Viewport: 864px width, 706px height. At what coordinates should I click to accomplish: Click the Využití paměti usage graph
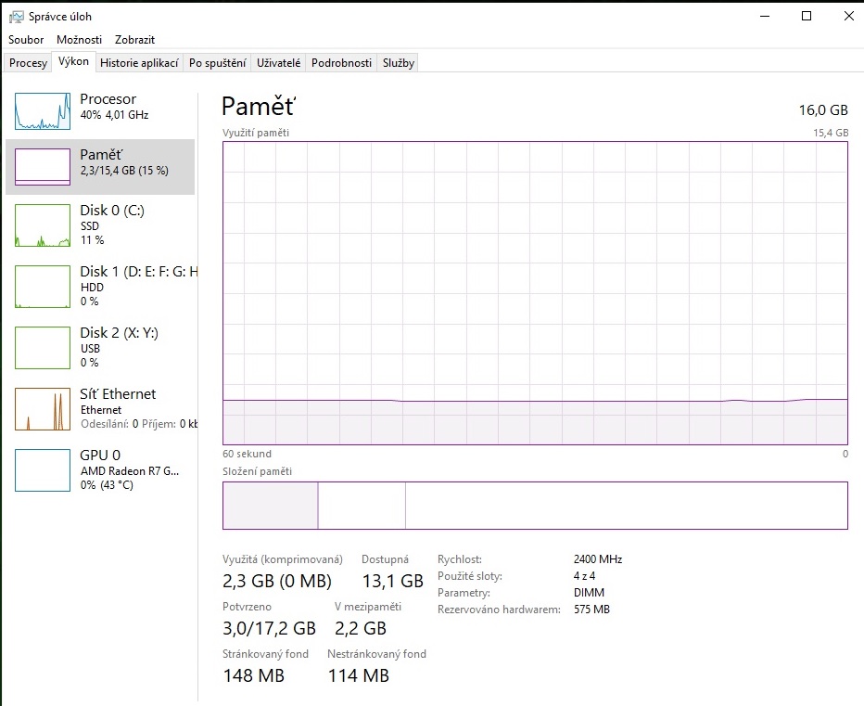[535, 292]
